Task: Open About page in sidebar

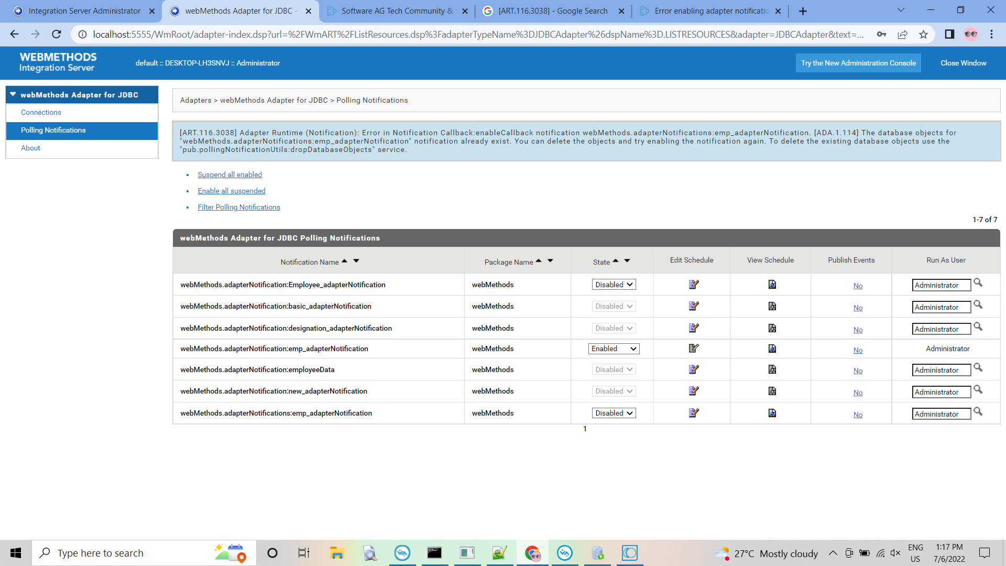Action: pyautogui.click(x=30, y=148)
